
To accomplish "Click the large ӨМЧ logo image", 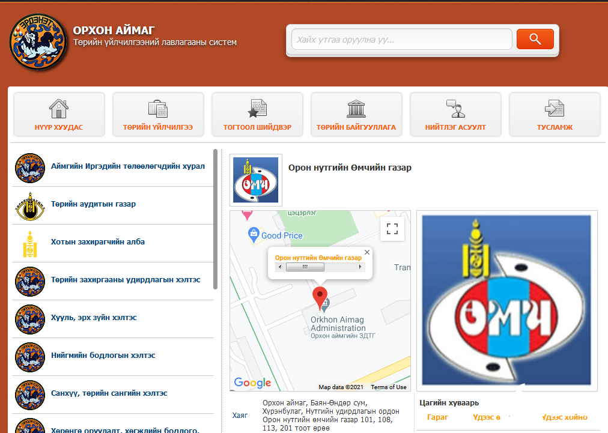I will [506, 300].
